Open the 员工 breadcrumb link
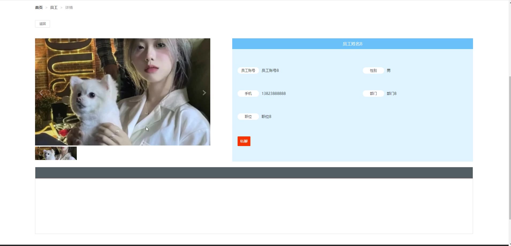The image size is (511, 246). pyautogui.click(x=54, y=8)
